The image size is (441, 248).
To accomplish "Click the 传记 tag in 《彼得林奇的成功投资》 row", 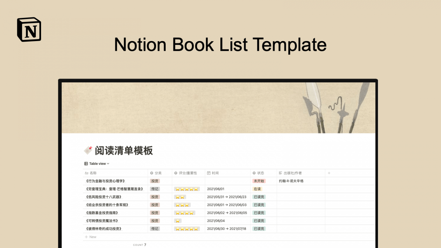I will point(155,229).
